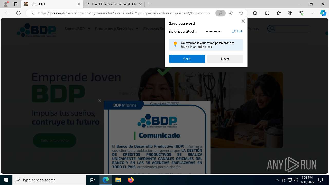Viewport: 329px width, 185px height.
Task: Click the Got it button
Action: click(187, 59)
